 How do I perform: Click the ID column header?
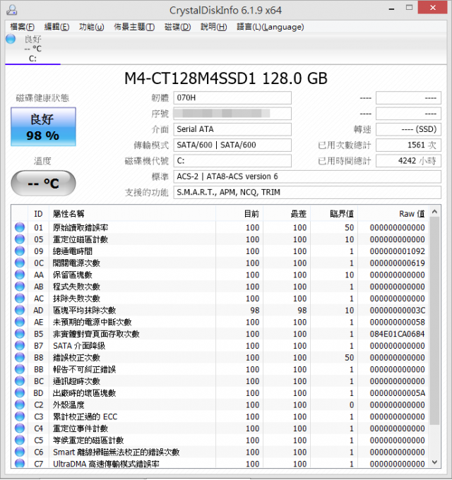tap(38, 214)
